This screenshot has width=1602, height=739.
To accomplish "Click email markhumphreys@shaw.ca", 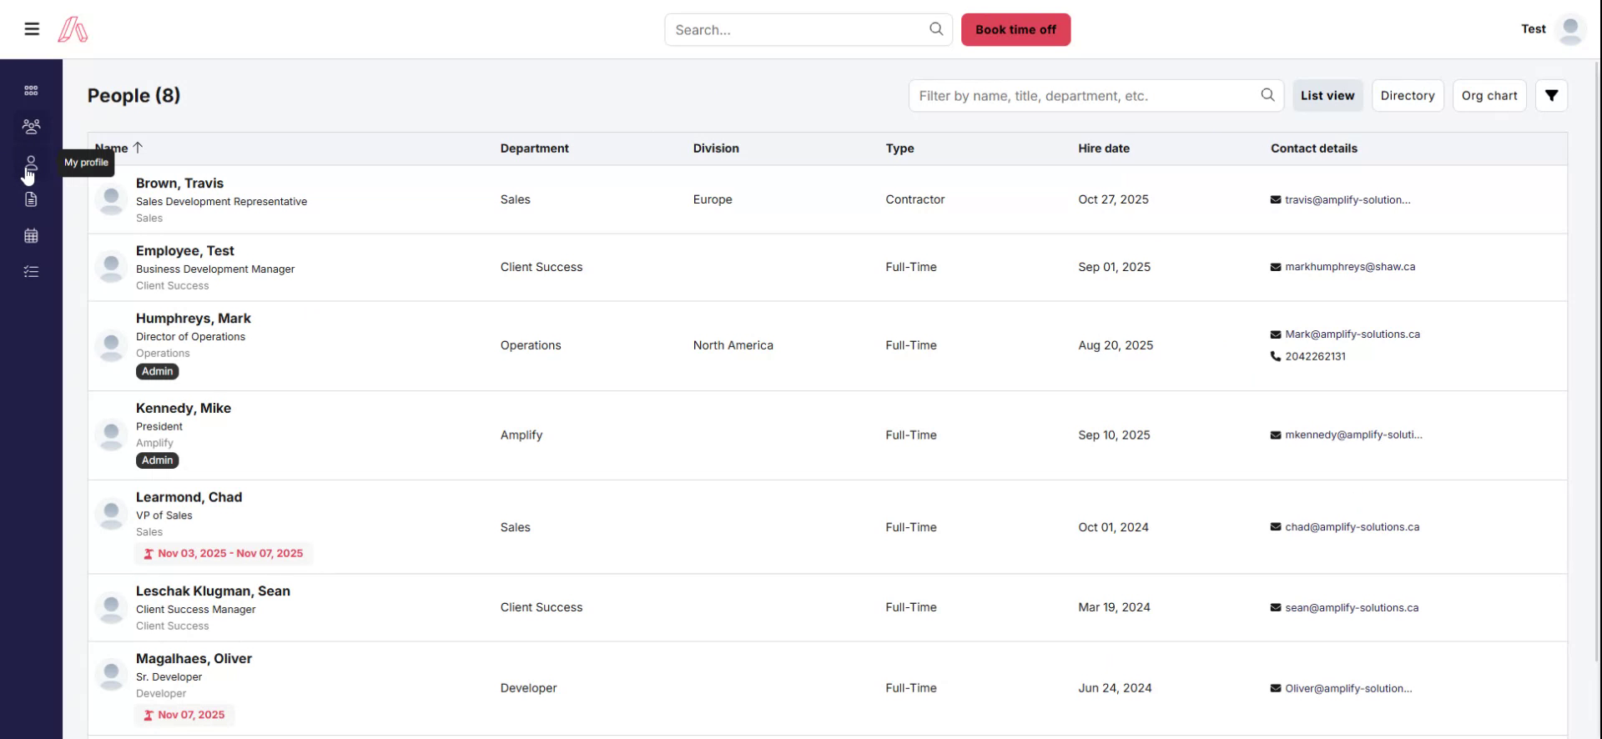I will (1350, 267).
